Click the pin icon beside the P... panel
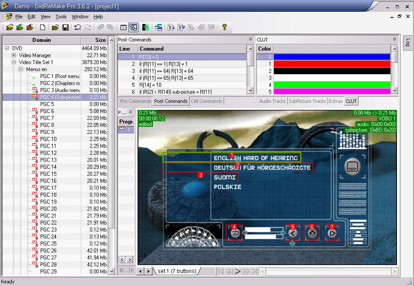 [x=130, y=112]
